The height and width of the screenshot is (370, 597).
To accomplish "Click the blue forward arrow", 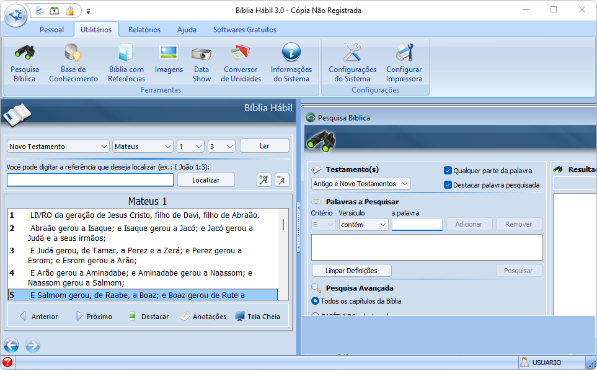I will (33, 345).
